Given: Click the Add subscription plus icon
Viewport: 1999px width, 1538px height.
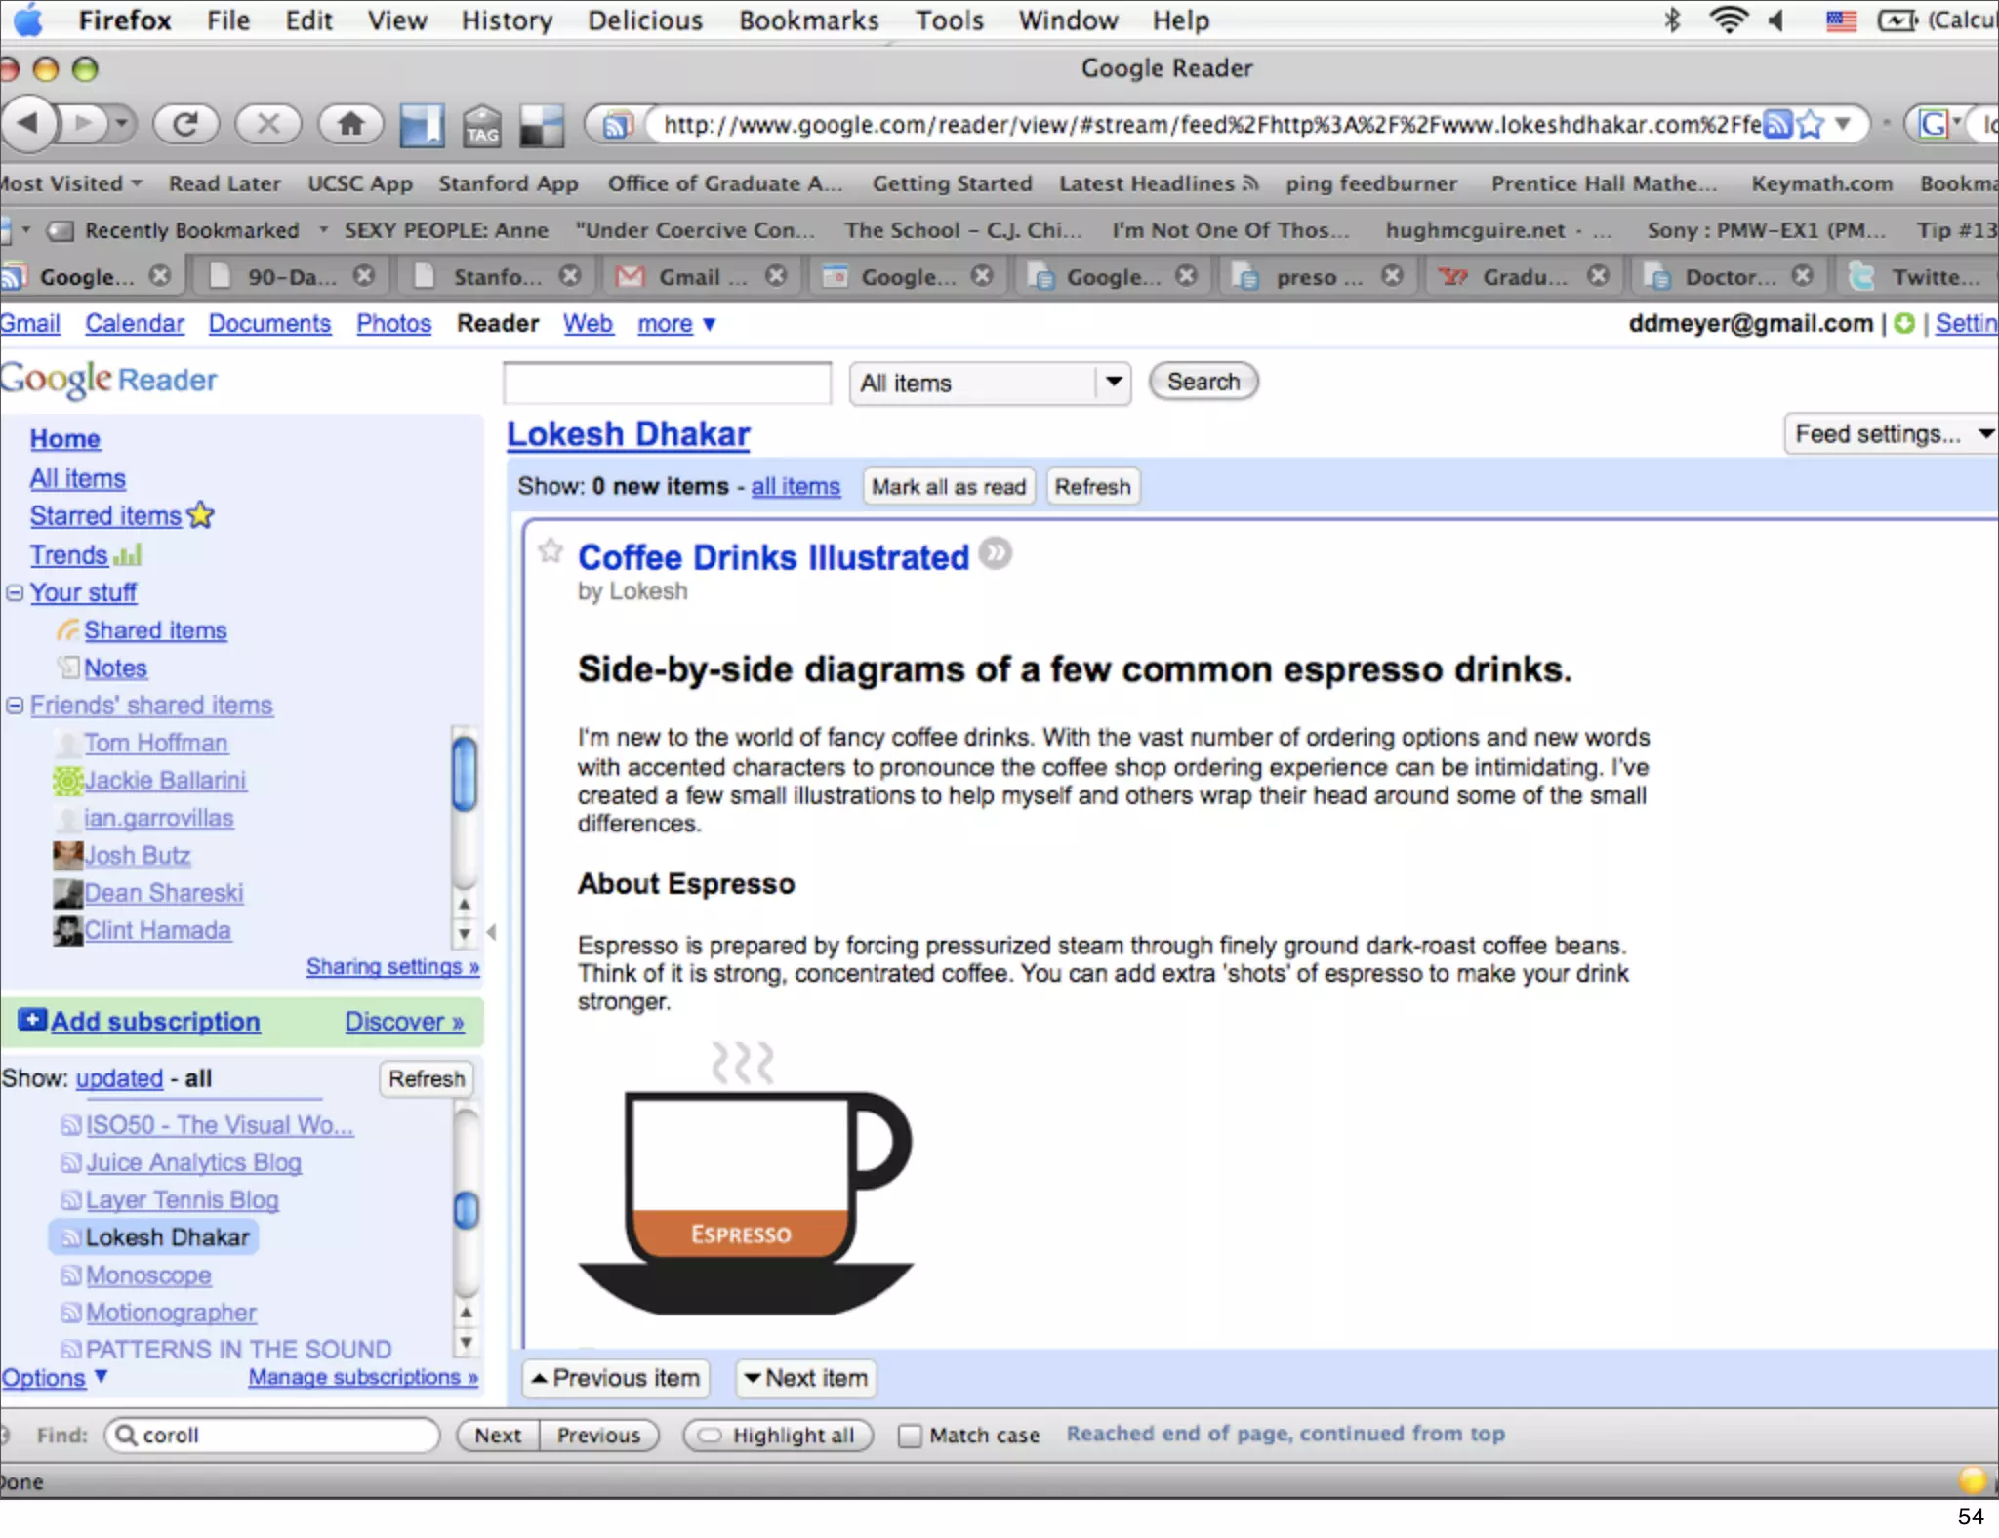Looking at the screenshot, I should (31, 1020).
